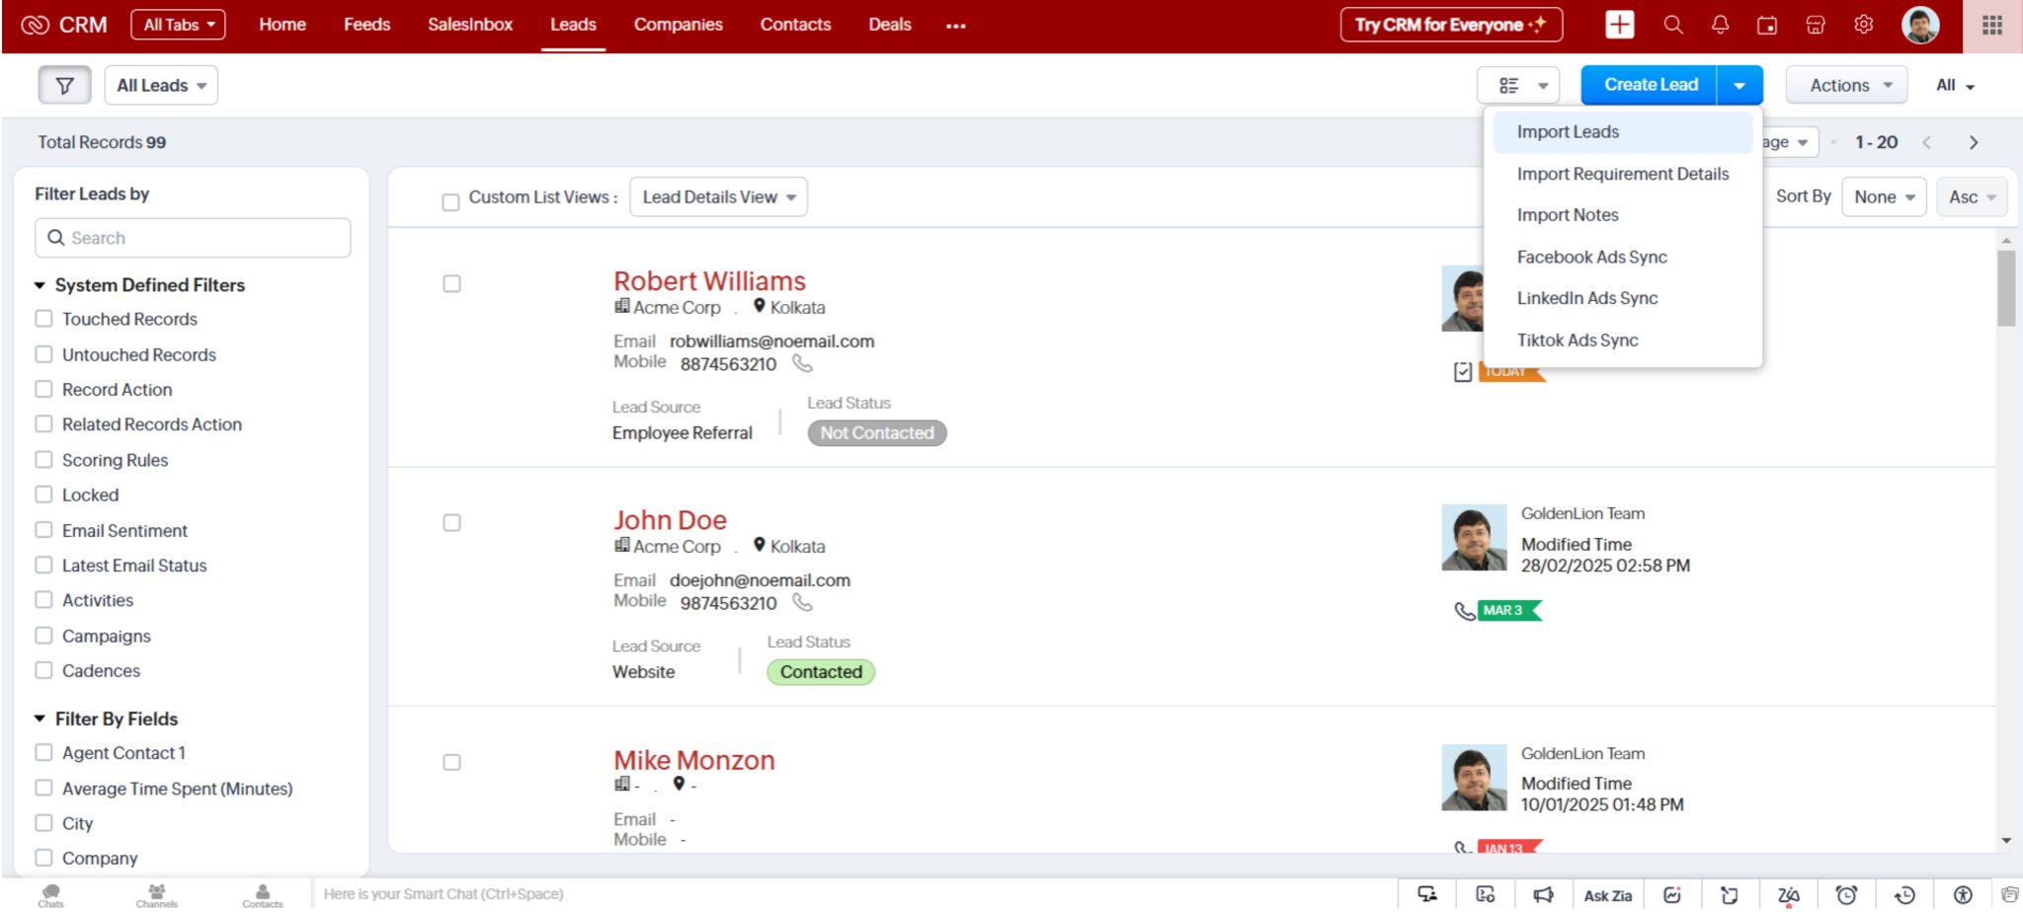Open the filter funnel icon above leads
The height and width of the screenshot is (912, 2023).
click(x=63, y=85)
